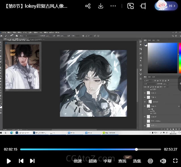The height and width of the screenshot is (167, 181).
Task: Click the share icon in the top bar
Action: point(88,6)
